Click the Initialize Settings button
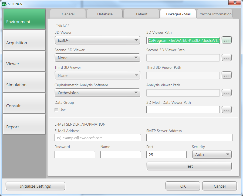The image size is (243, 196). click(x=35, y=186)
